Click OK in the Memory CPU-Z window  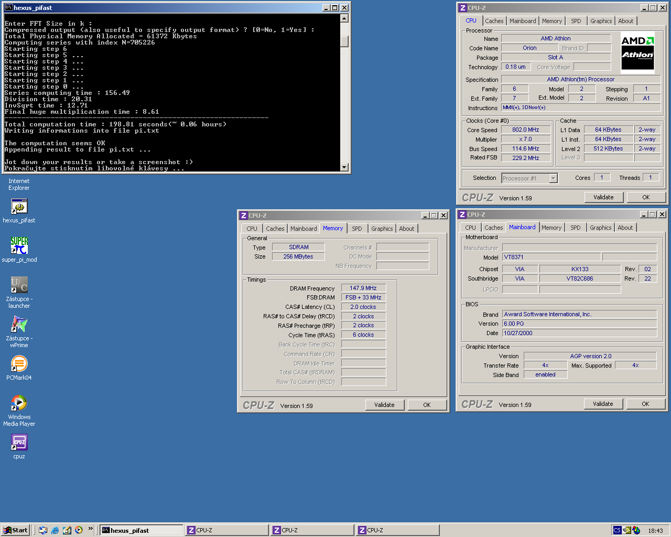(427, 405)
